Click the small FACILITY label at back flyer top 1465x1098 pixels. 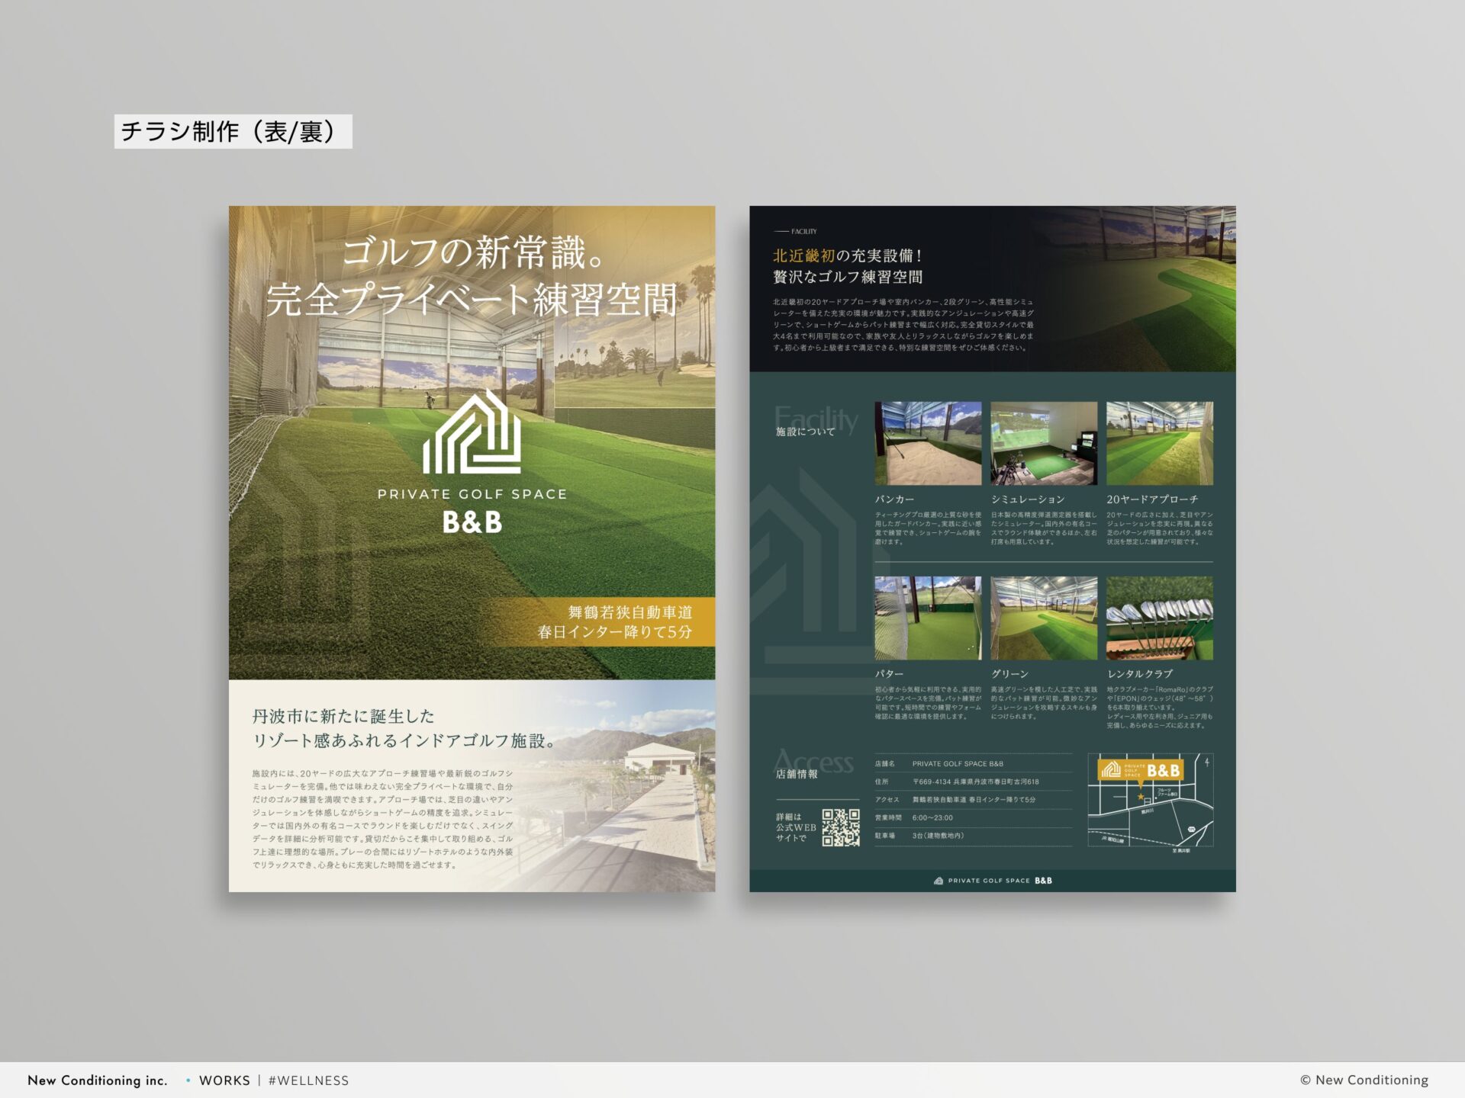[804, 232]
